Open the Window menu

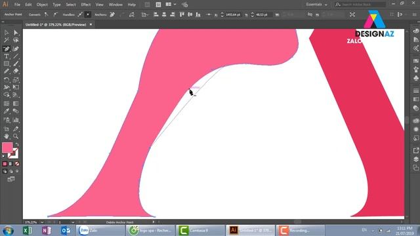pos(115,5)
